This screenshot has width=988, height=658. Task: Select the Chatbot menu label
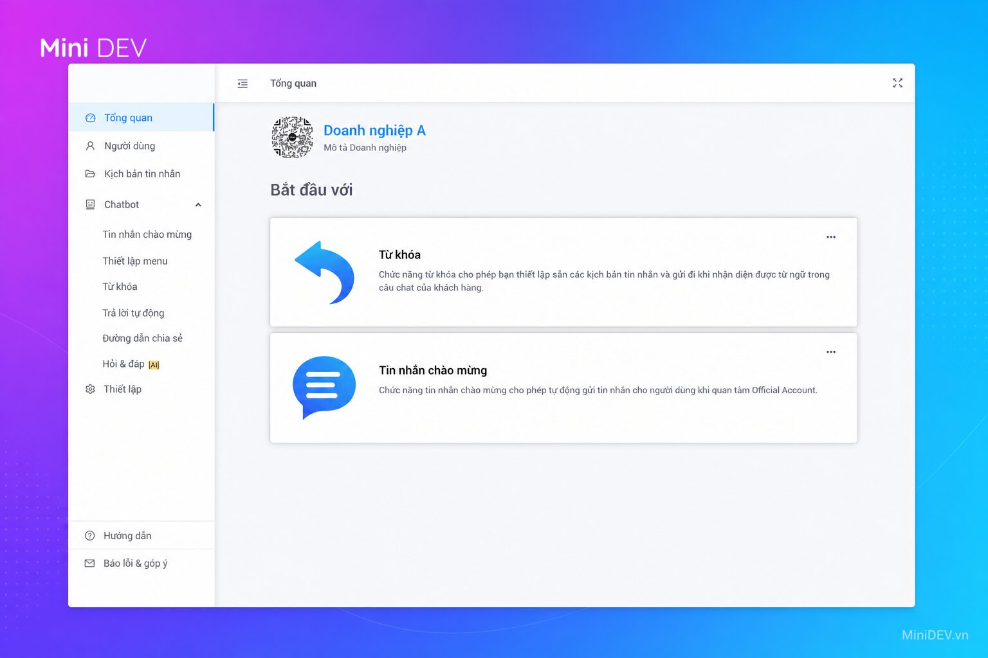click(x=122, y=204)
